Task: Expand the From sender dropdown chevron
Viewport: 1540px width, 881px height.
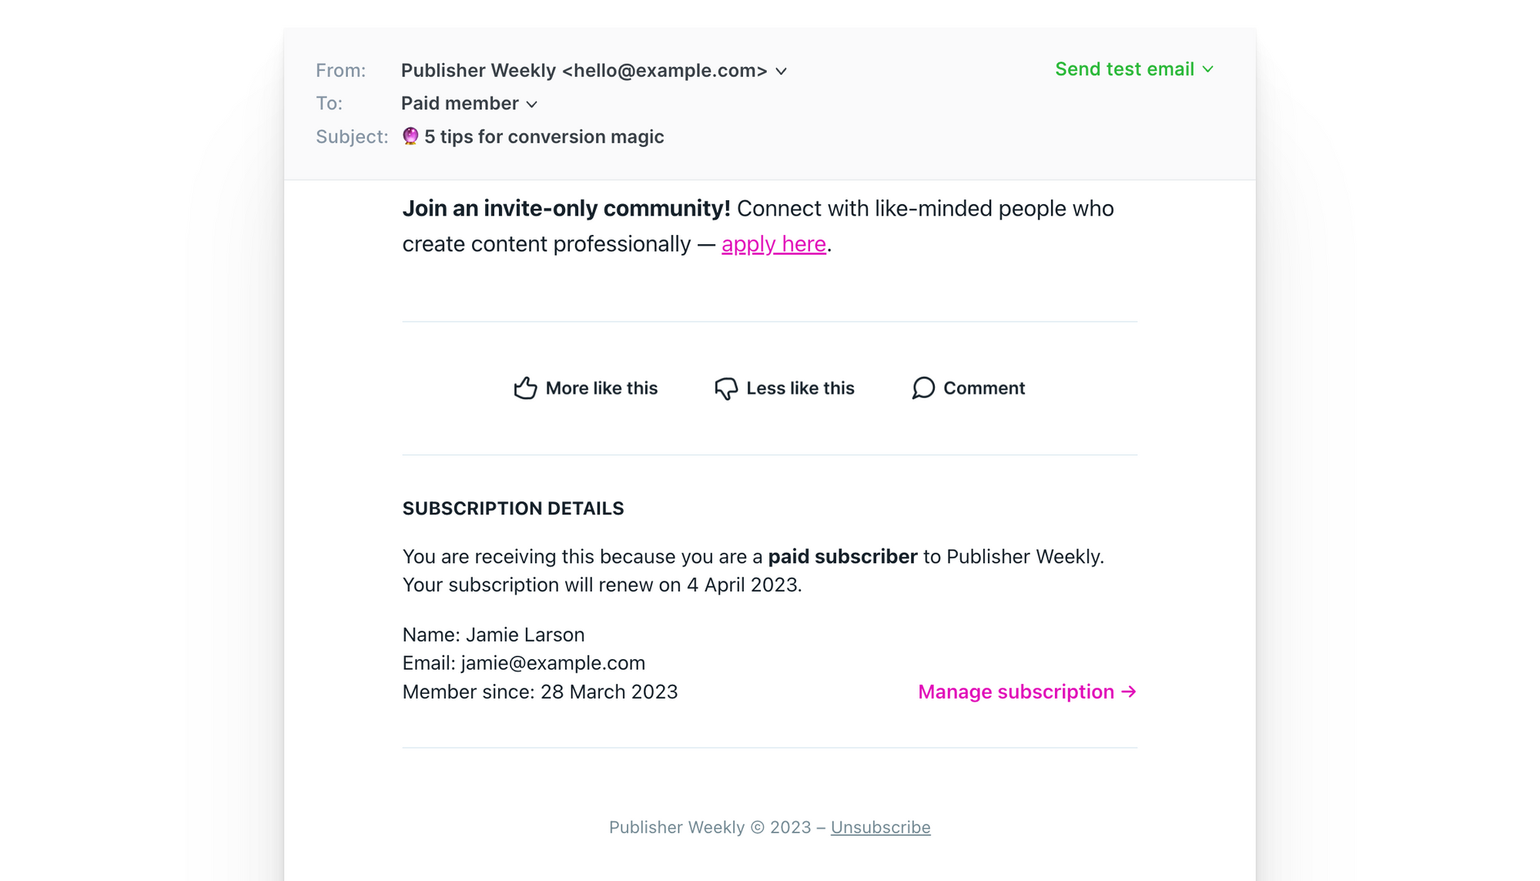Action: [x=781, y=72]
